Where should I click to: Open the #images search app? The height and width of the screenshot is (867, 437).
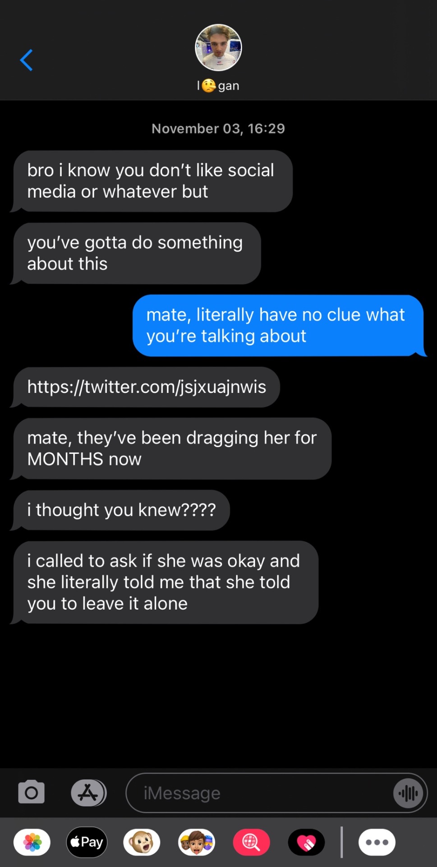(251, 842)
